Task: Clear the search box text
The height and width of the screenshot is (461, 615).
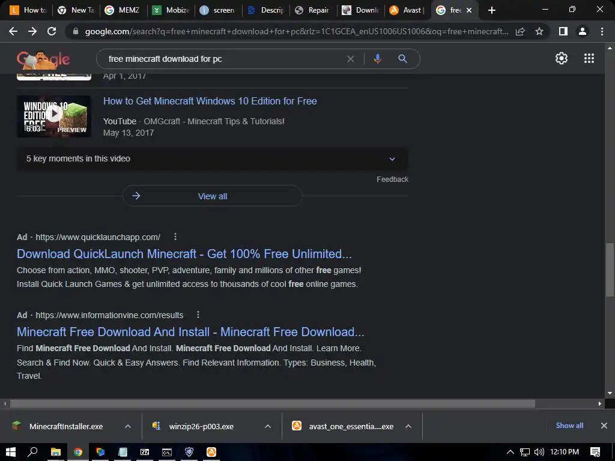Action: [351, 59]
